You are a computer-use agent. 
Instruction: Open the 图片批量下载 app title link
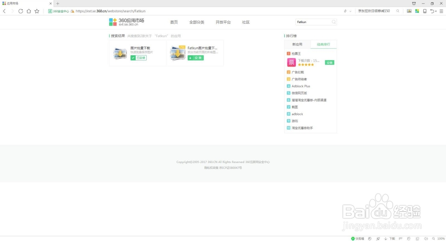140,48
